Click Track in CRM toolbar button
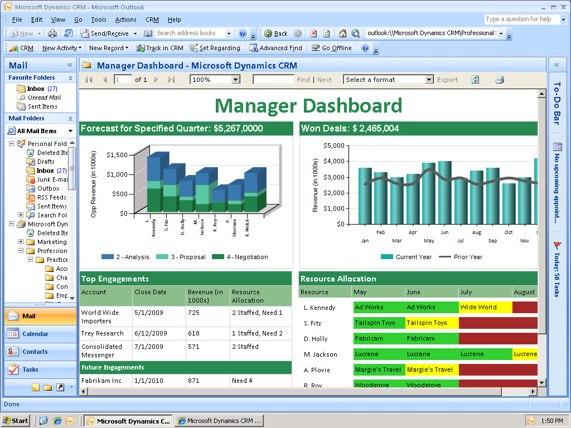 159,48
